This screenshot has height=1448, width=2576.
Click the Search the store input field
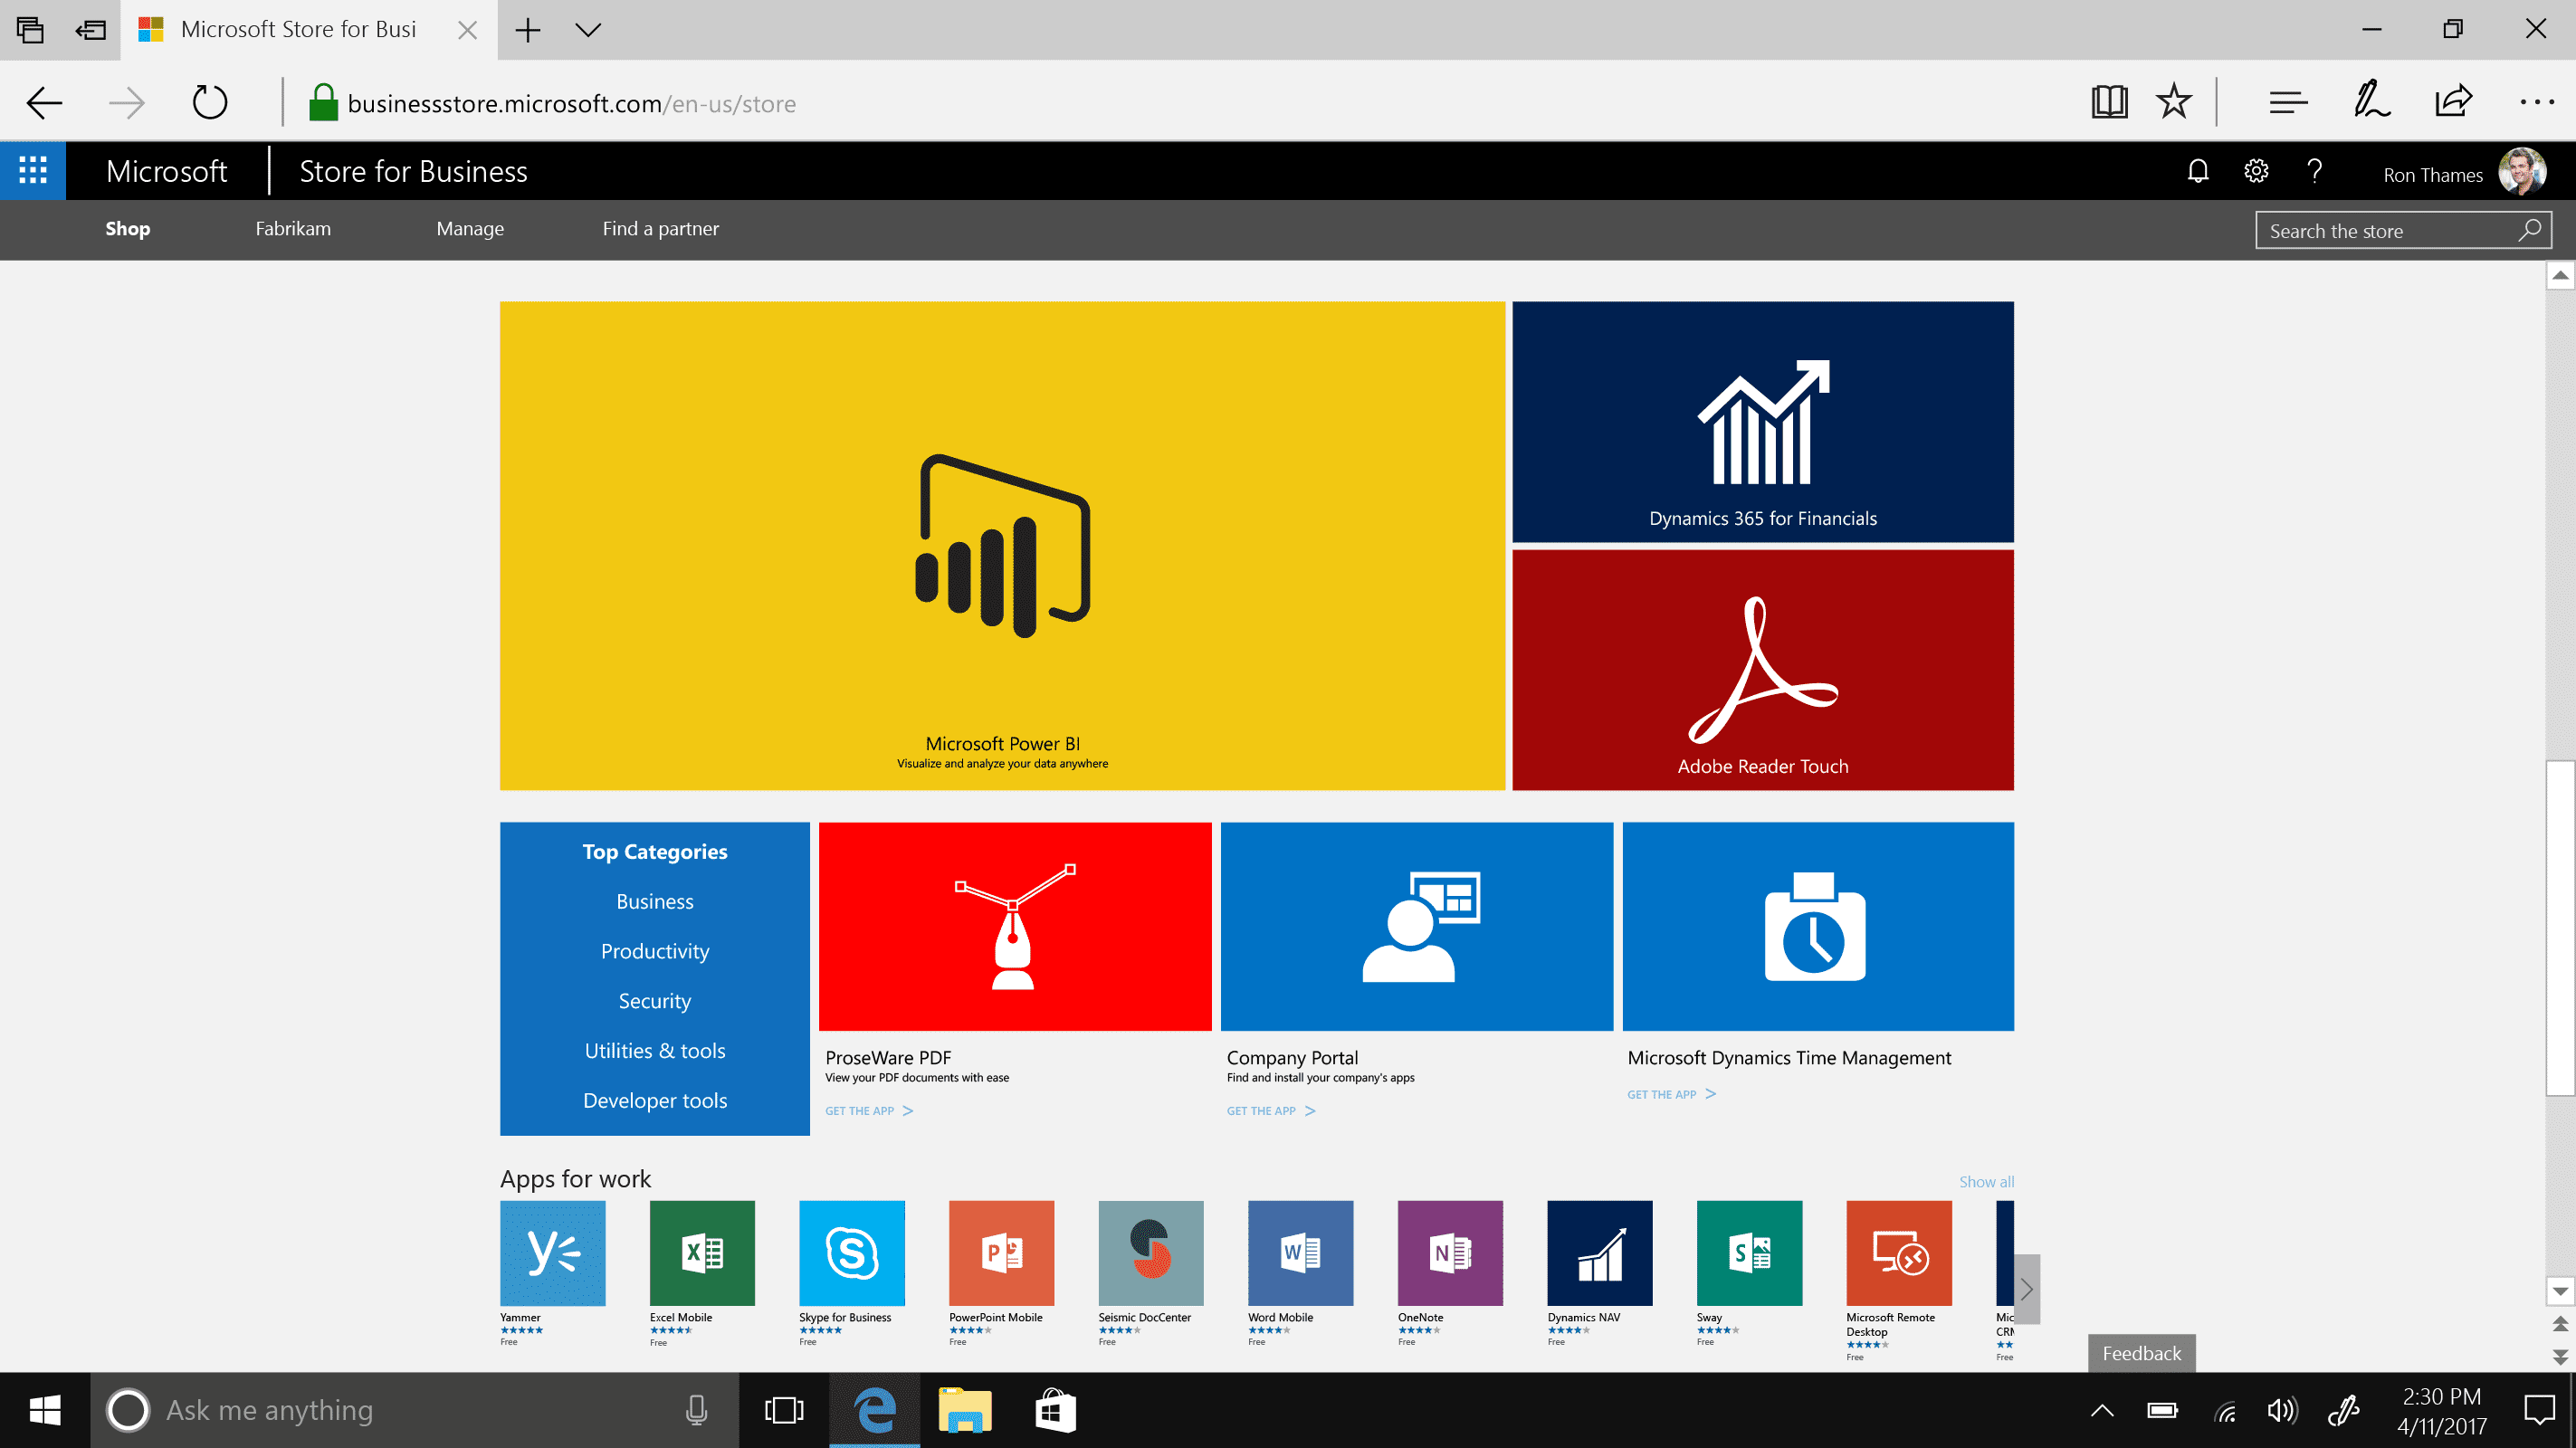[2387, 228]
